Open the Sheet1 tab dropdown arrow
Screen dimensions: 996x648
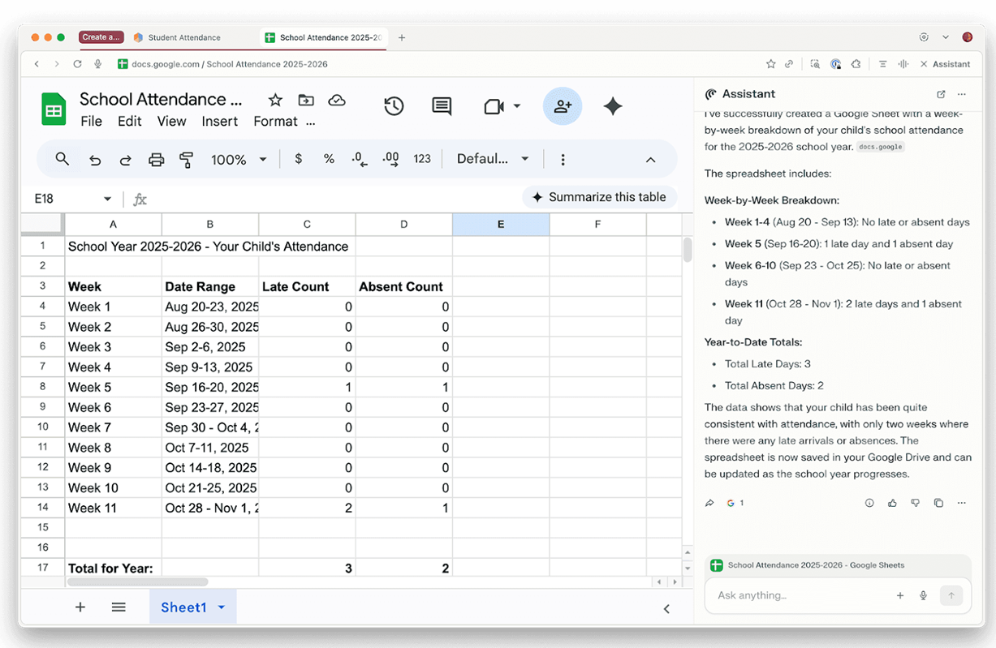coord(222,607)
